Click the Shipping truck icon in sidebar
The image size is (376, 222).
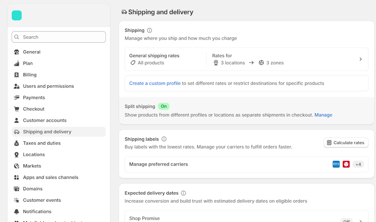coord(16,132)
